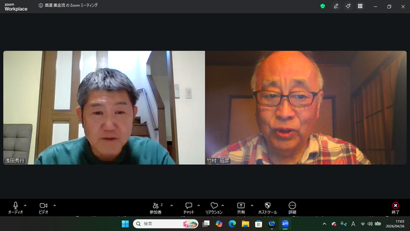This screenshot has width=410, height=231.
Task: Select the 浅田秀行 video tile
Action: pyautogui.click(x=104, y=108)
